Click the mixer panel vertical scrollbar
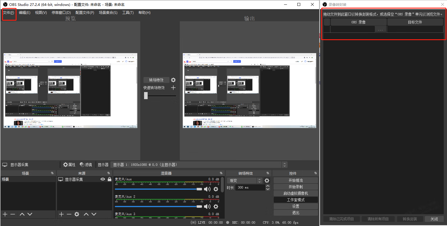 click(222, 185)
